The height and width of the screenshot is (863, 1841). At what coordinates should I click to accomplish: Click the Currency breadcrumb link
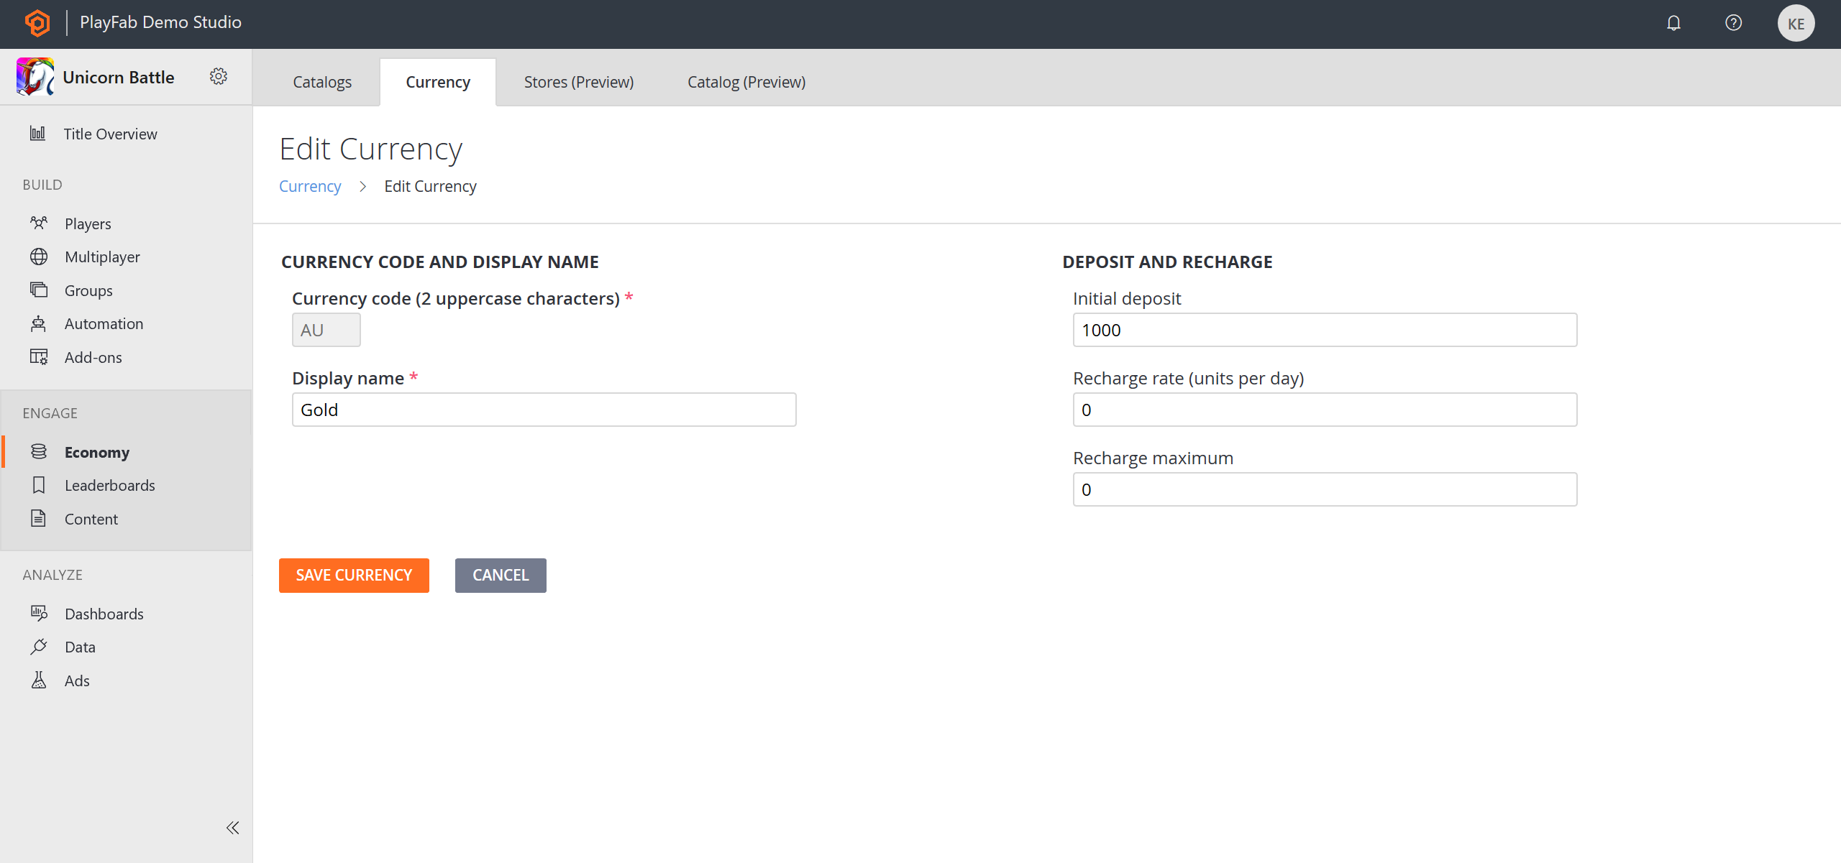(310, 185)
